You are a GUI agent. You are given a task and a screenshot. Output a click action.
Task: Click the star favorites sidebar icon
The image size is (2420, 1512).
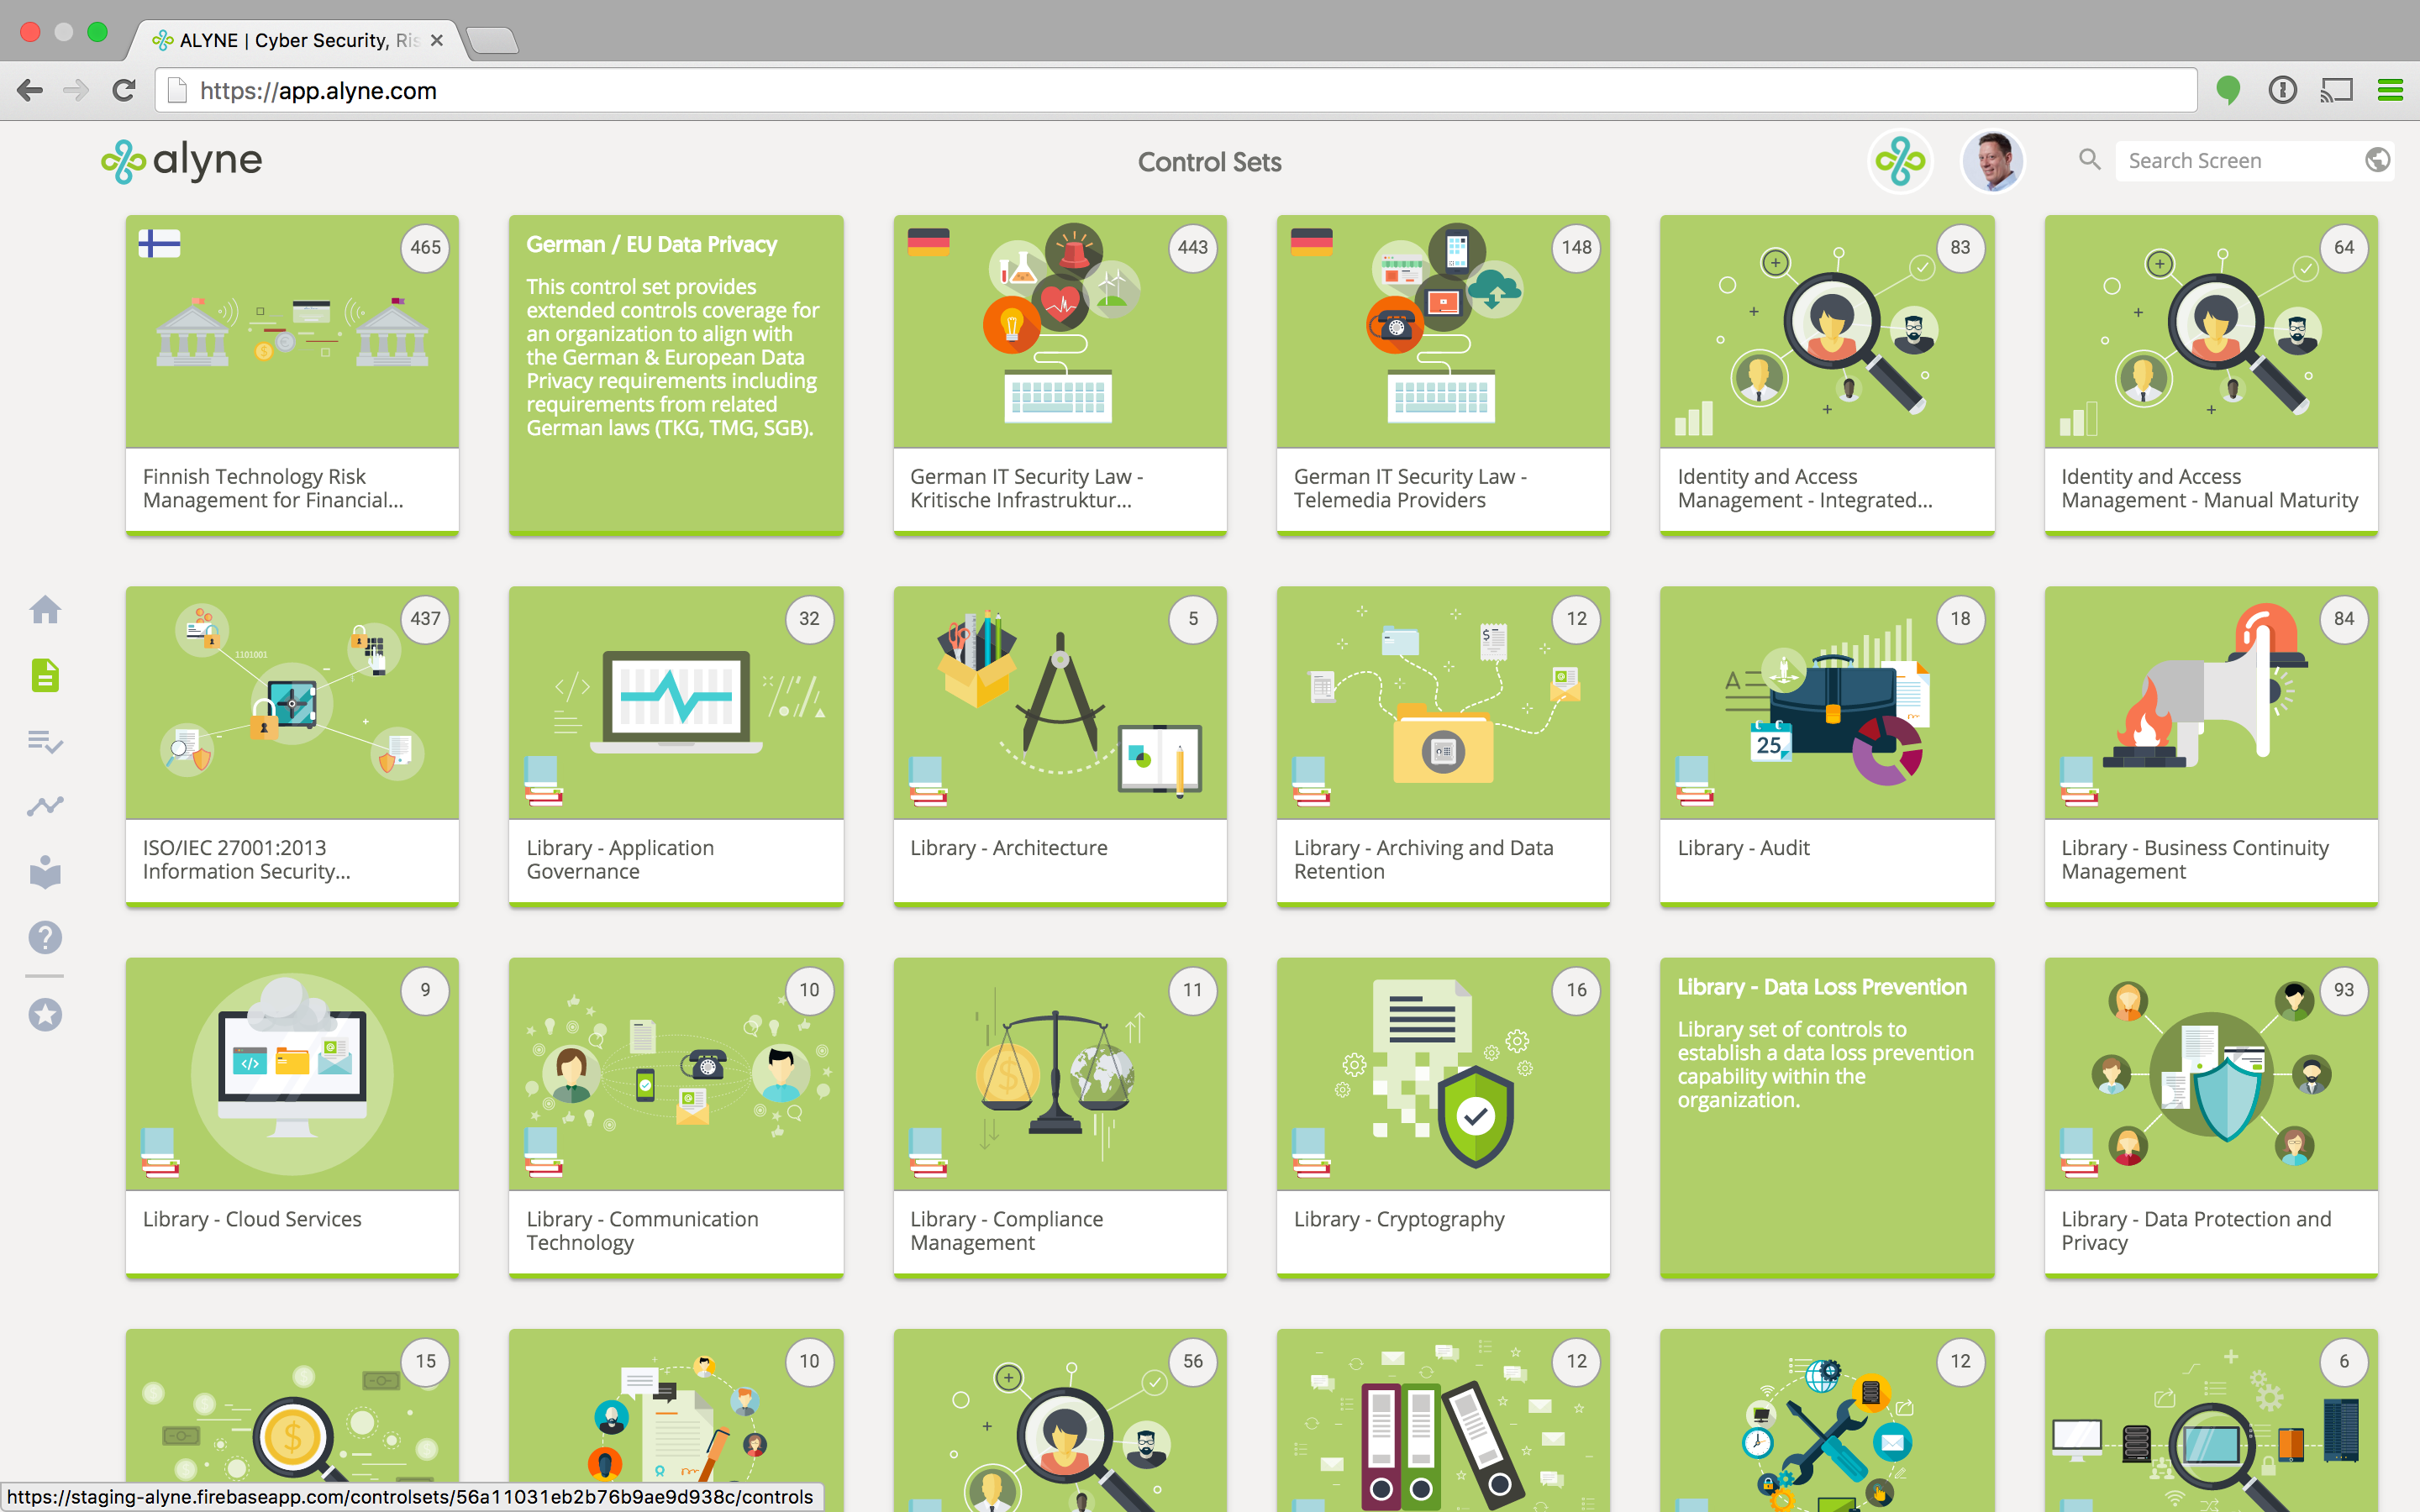pyautogui.click(x=45, y=1015)
